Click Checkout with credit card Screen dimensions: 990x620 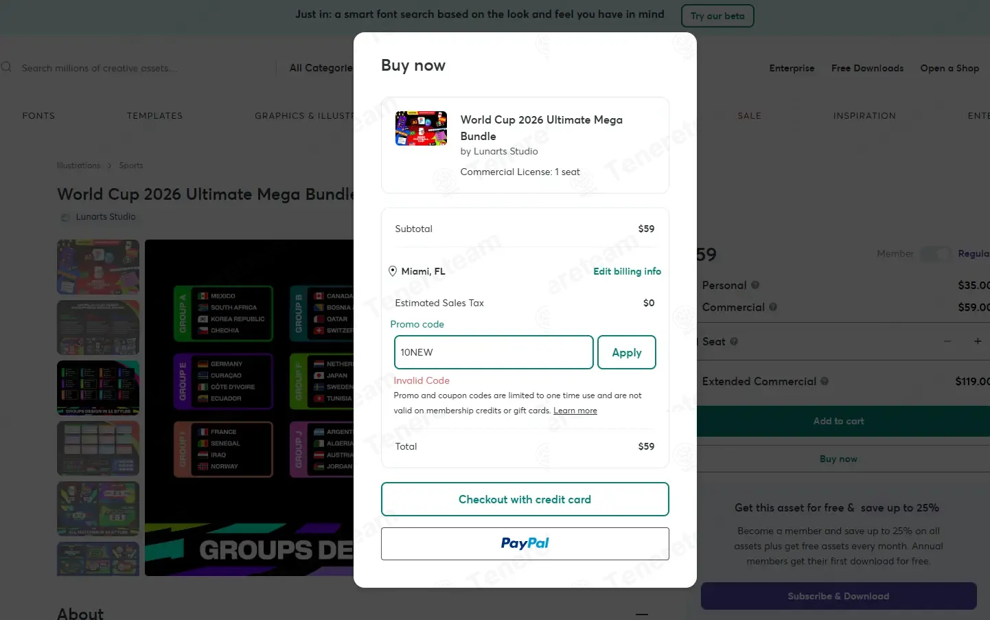point(525,499)
